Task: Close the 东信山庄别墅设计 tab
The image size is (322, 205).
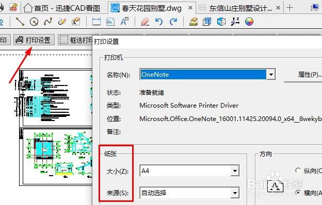Action: pos(278,8)
